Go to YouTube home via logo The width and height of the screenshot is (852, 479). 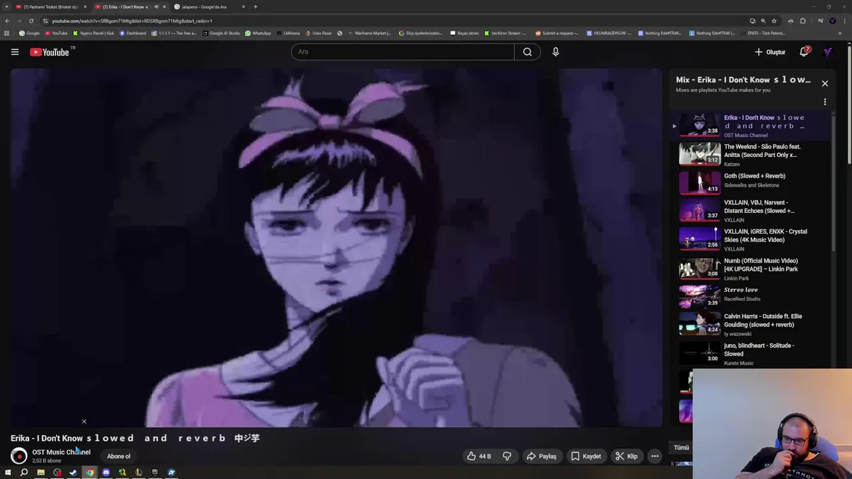(49, 52)
